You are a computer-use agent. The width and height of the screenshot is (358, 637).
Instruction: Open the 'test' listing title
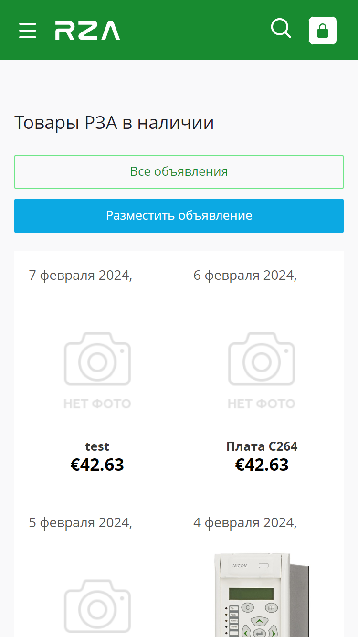[x=97, y=446]
